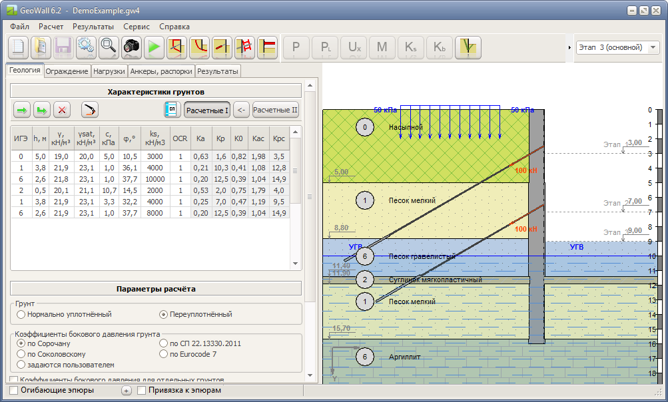The width and height of the screenshot is (668, 402).
Task: Open the Справка menu
Action: (174, 27)
